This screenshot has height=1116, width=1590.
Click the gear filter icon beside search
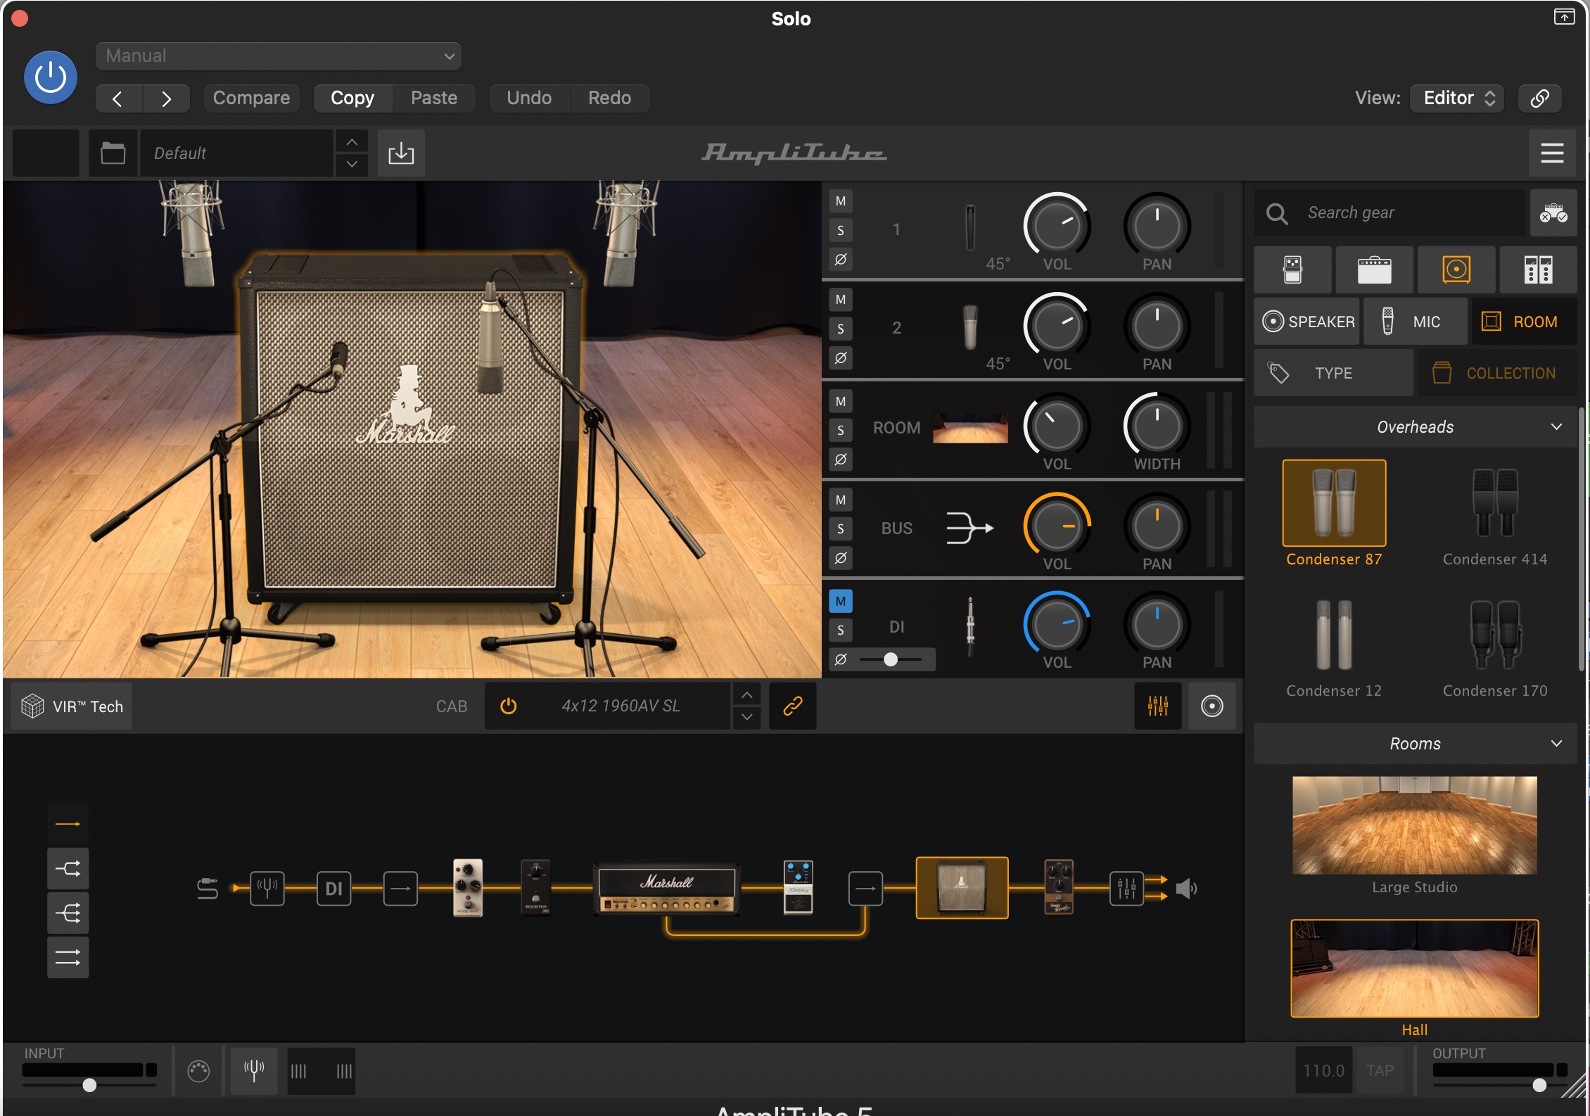tap(1553, 213)
